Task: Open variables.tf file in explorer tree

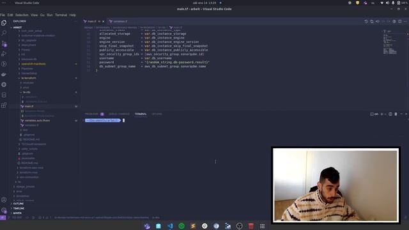Action: coord(31,125)
